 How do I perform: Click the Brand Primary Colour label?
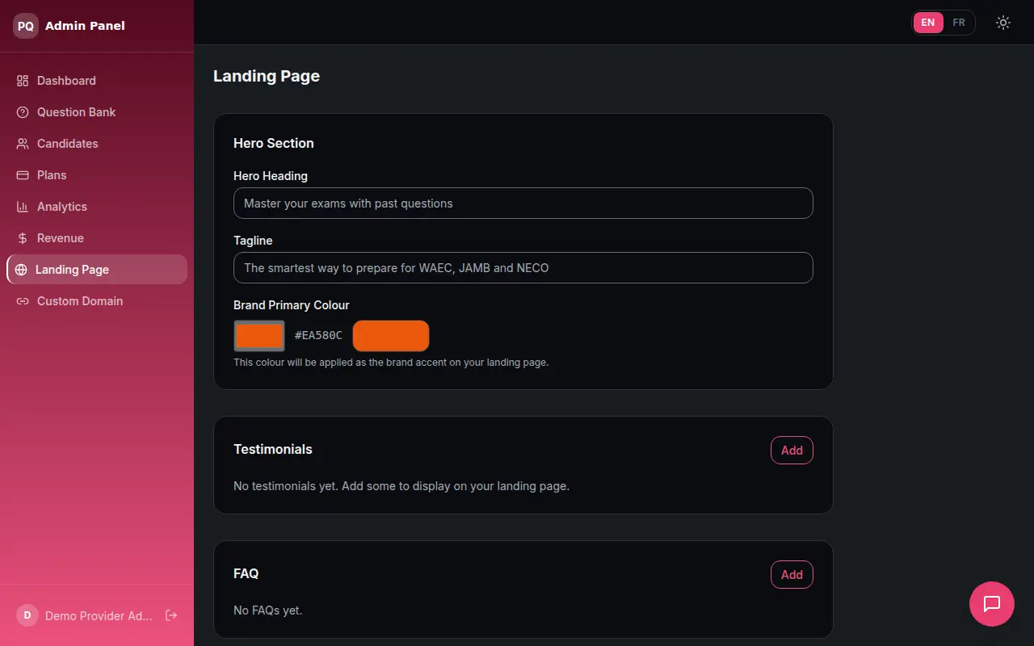(292, 305)
